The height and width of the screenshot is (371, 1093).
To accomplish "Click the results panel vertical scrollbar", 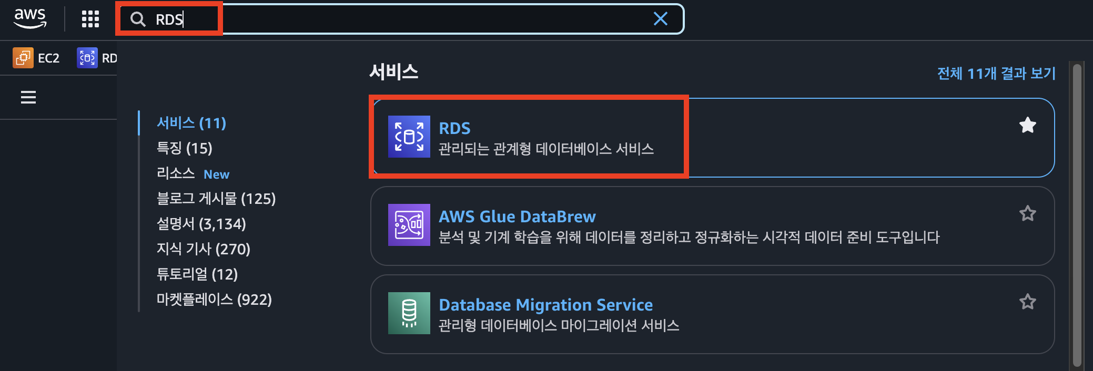I will coord(1077,215).
